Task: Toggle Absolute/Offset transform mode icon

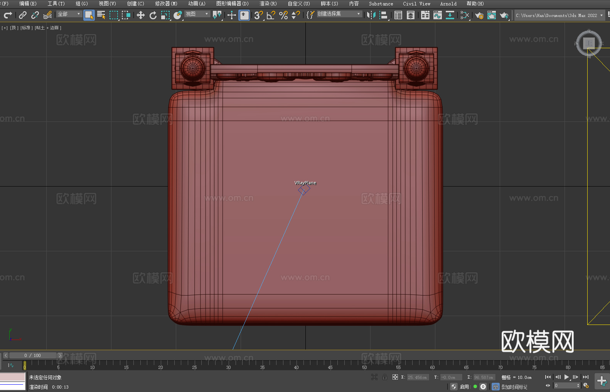Action: [395, 377]
